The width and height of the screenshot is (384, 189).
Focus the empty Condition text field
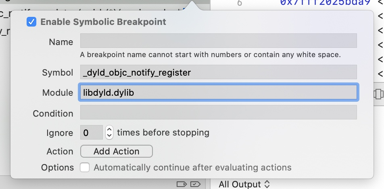[x=218, y=113]
